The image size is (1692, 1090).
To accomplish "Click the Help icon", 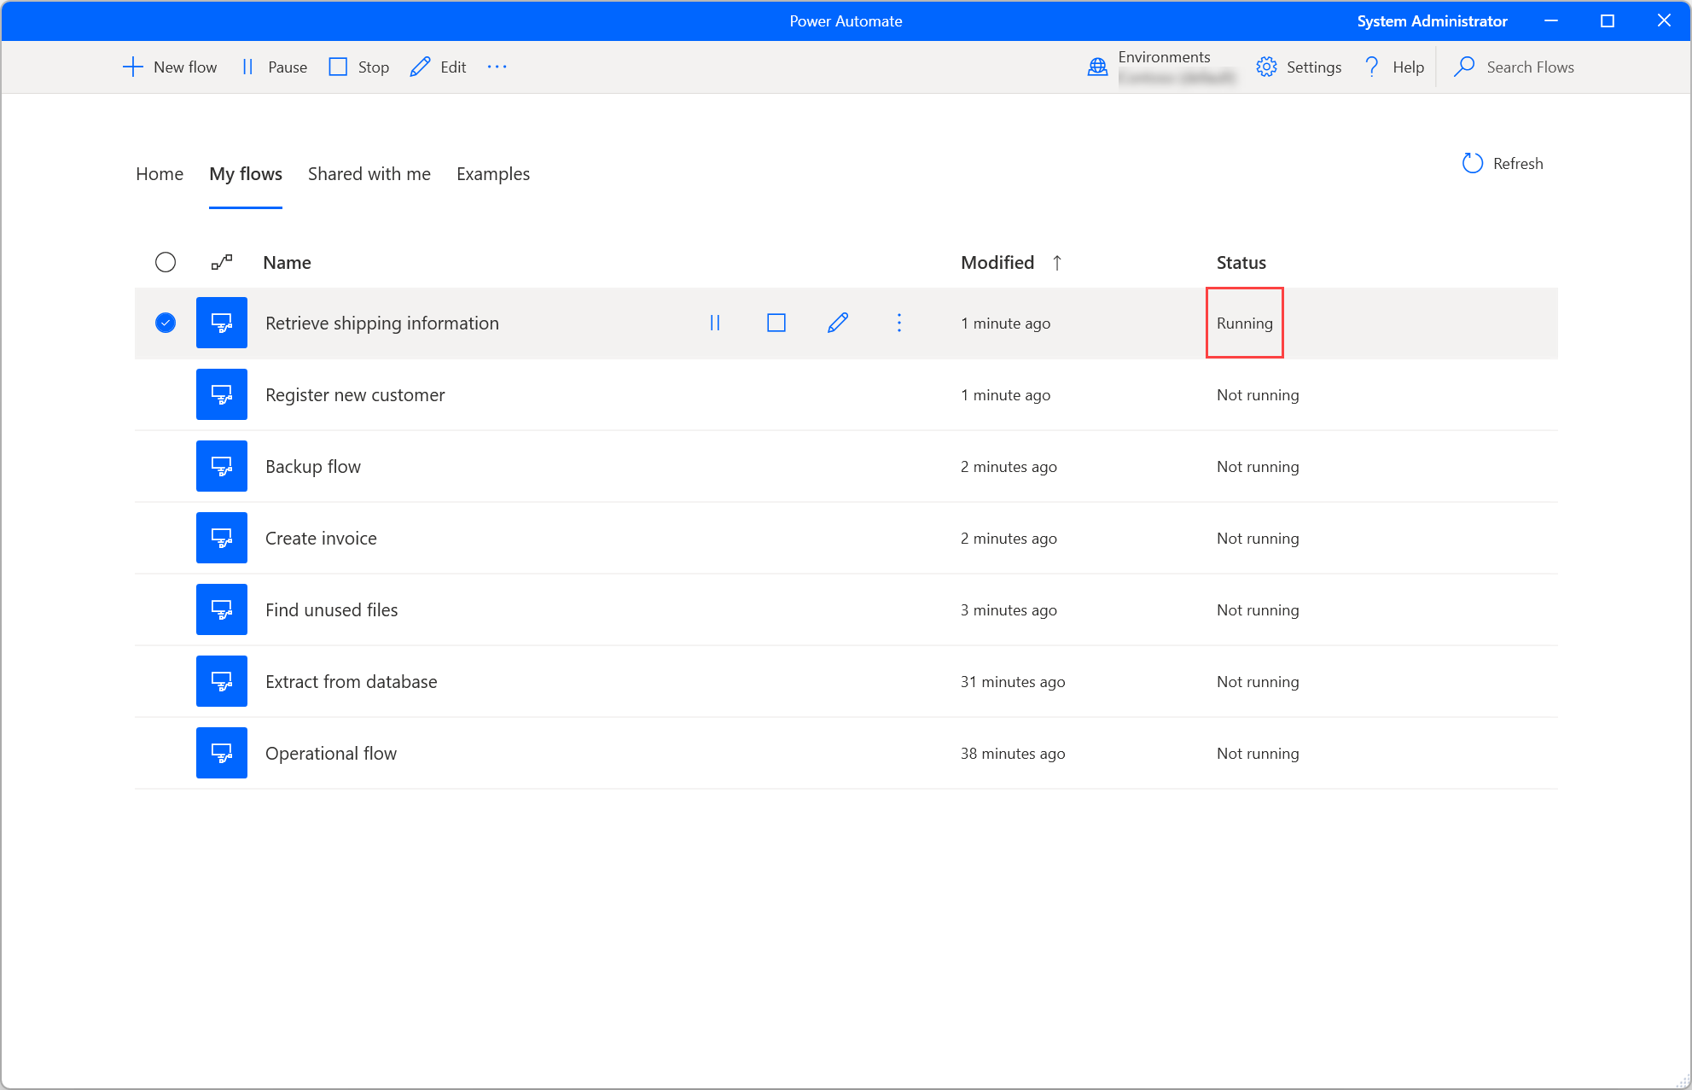I will [x=1373, y=67].
